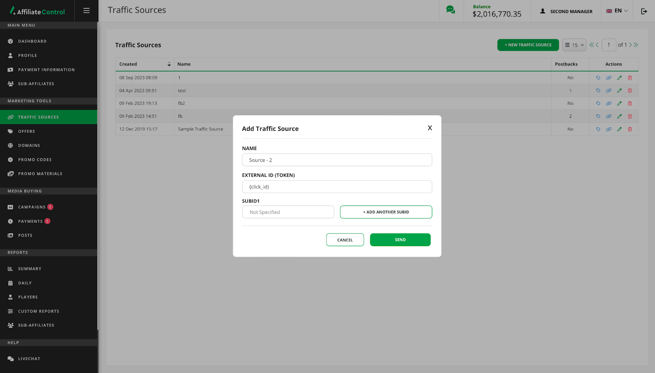Open the chat messages icon in header
Viewport: 655px width, 373px height.
pyautogui.click(x=450, y=10)
